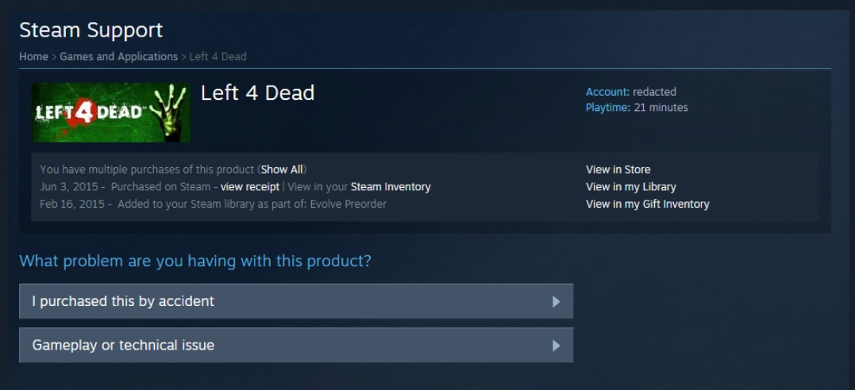855x390 pixels.
Task: Open the Left 4 Dead game banner image
Action: pos(110,113)
